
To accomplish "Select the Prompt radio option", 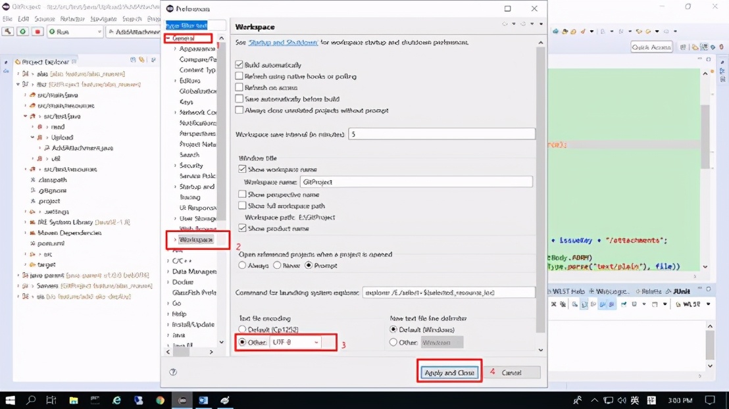I will coord(309,266).
